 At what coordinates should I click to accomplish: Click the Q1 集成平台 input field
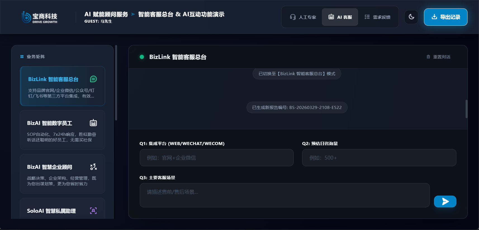pos(217,158)
